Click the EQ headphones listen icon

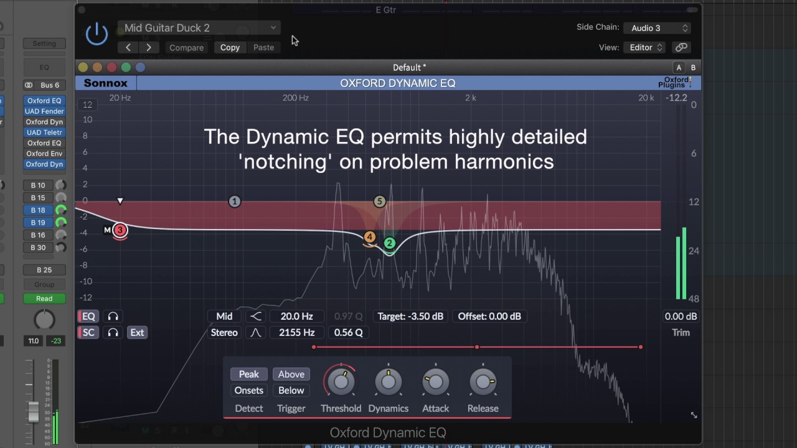click(113, 316)
